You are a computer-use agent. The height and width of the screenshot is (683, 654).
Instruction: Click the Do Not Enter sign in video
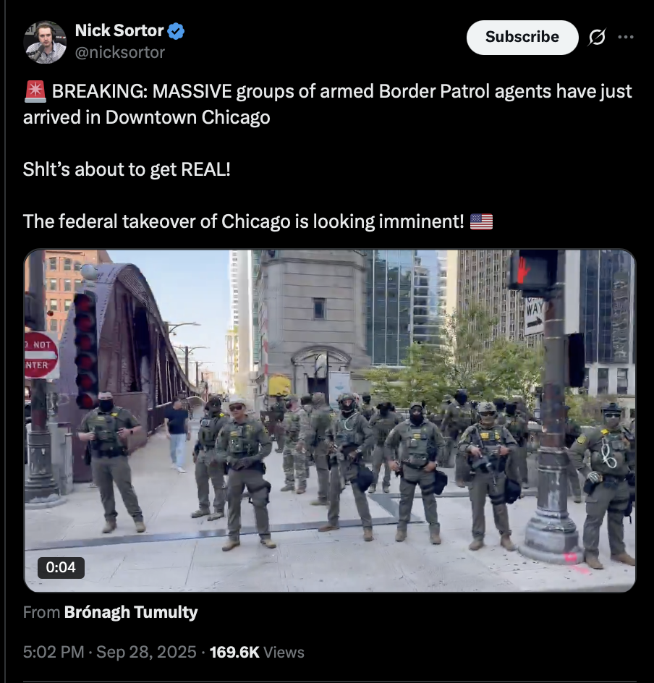point(41,355)
